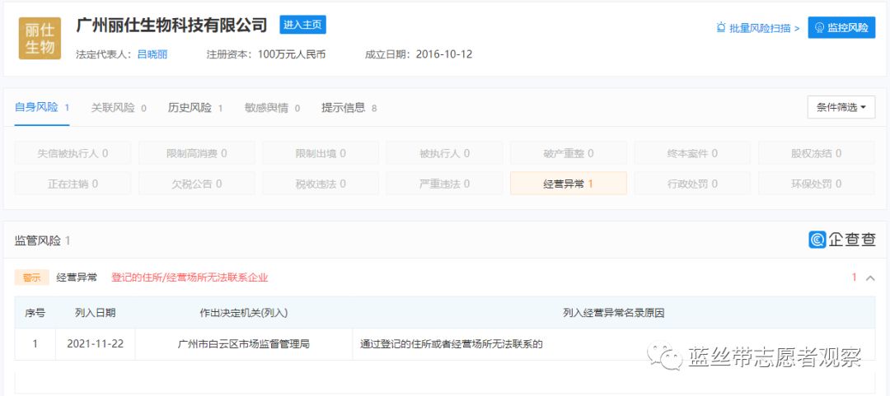The width and height of the screenshot is (890, 396).
Task: Click the company name 广州丽仕生物科技有限公司
Action: (171, 25)
